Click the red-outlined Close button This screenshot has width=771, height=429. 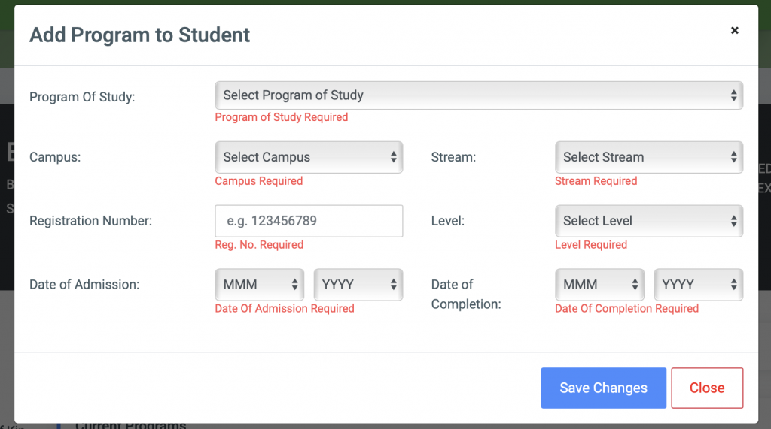707,388
